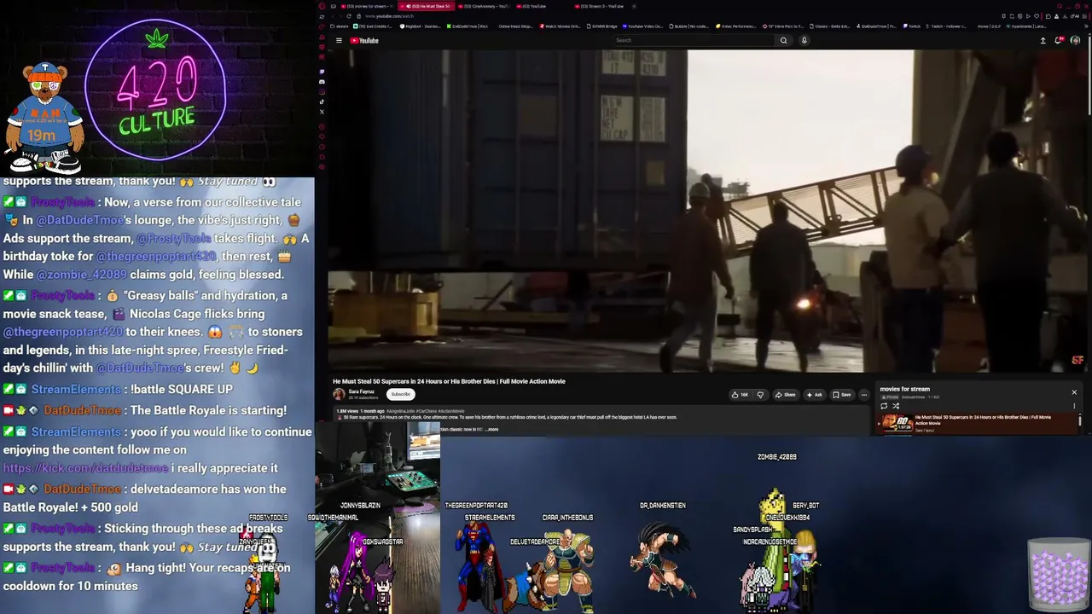
Task: Toggle shuffle for the movies for stream playlist
Action: tap(896, 406)
